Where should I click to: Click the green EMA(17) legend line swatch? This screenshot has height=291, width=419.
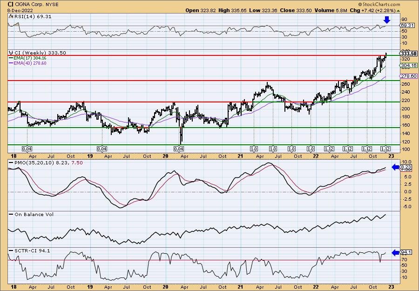[x=11, y=58]
